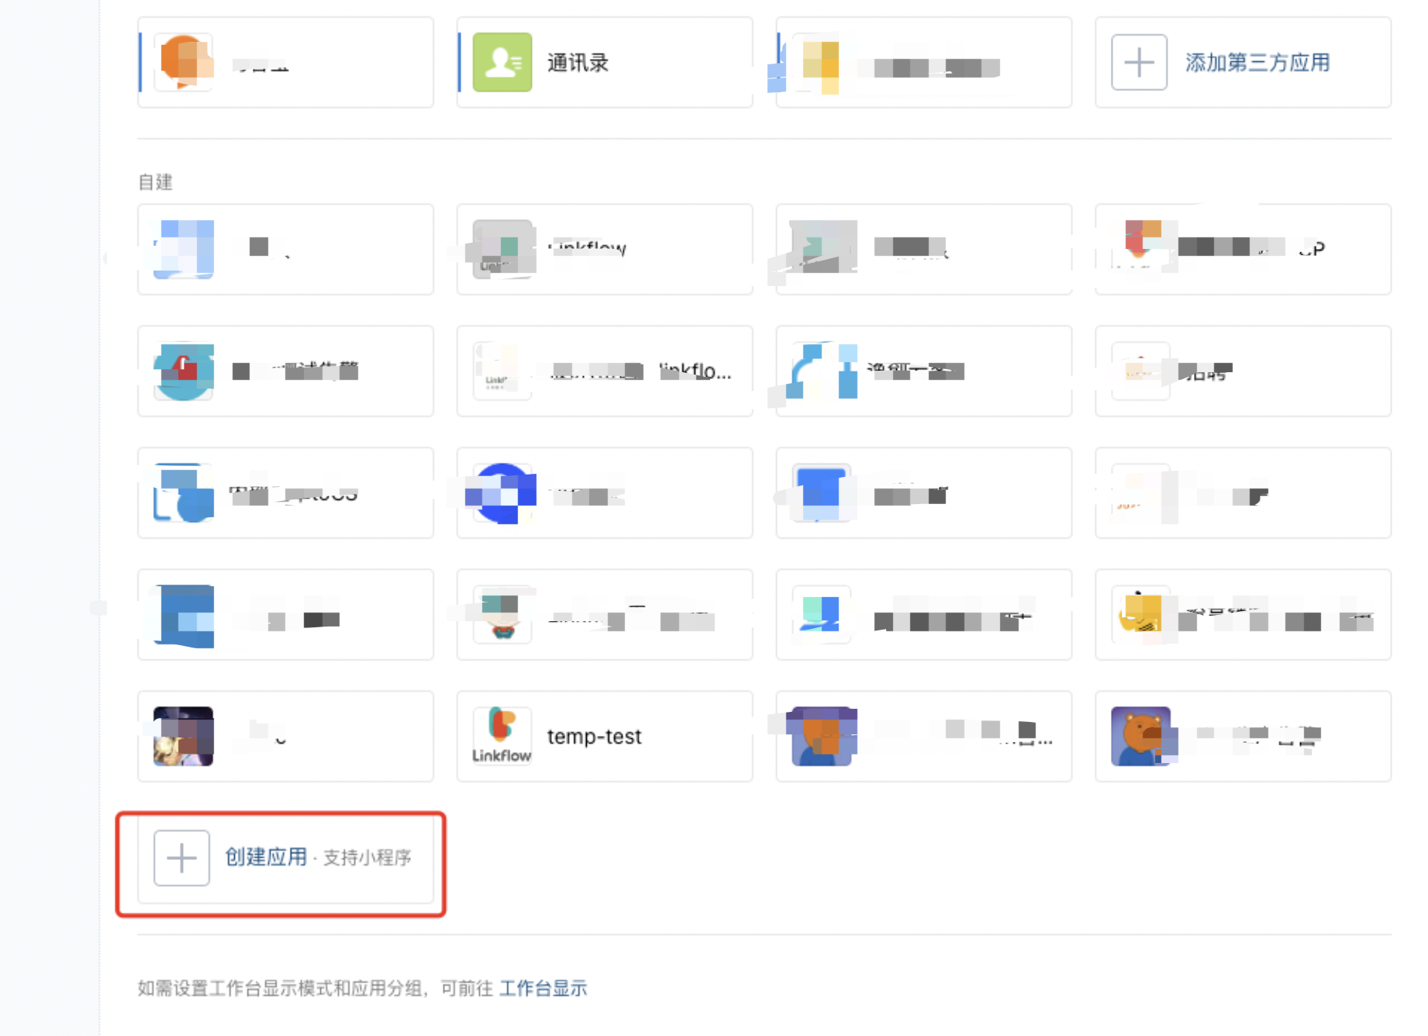This screenshot has height=1036, width=1428.
Task: Open the 工作台显示 link
Action: click(543, 988)
